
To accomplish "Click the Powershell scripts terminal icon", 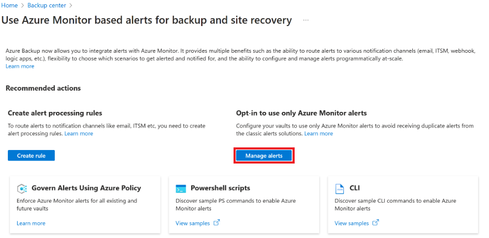I will tap(181, 189).
